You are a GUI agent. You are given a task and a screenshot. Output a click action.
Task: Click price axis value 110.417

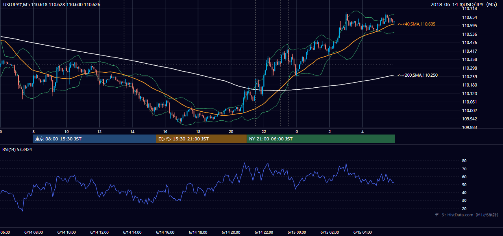(x=470, y=51)
